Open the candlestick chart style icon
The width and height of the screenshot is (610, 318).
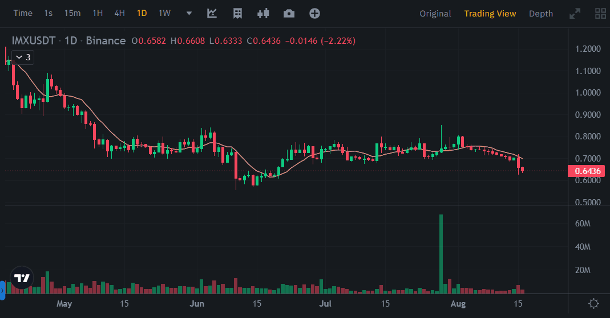(x=263, y=13)
